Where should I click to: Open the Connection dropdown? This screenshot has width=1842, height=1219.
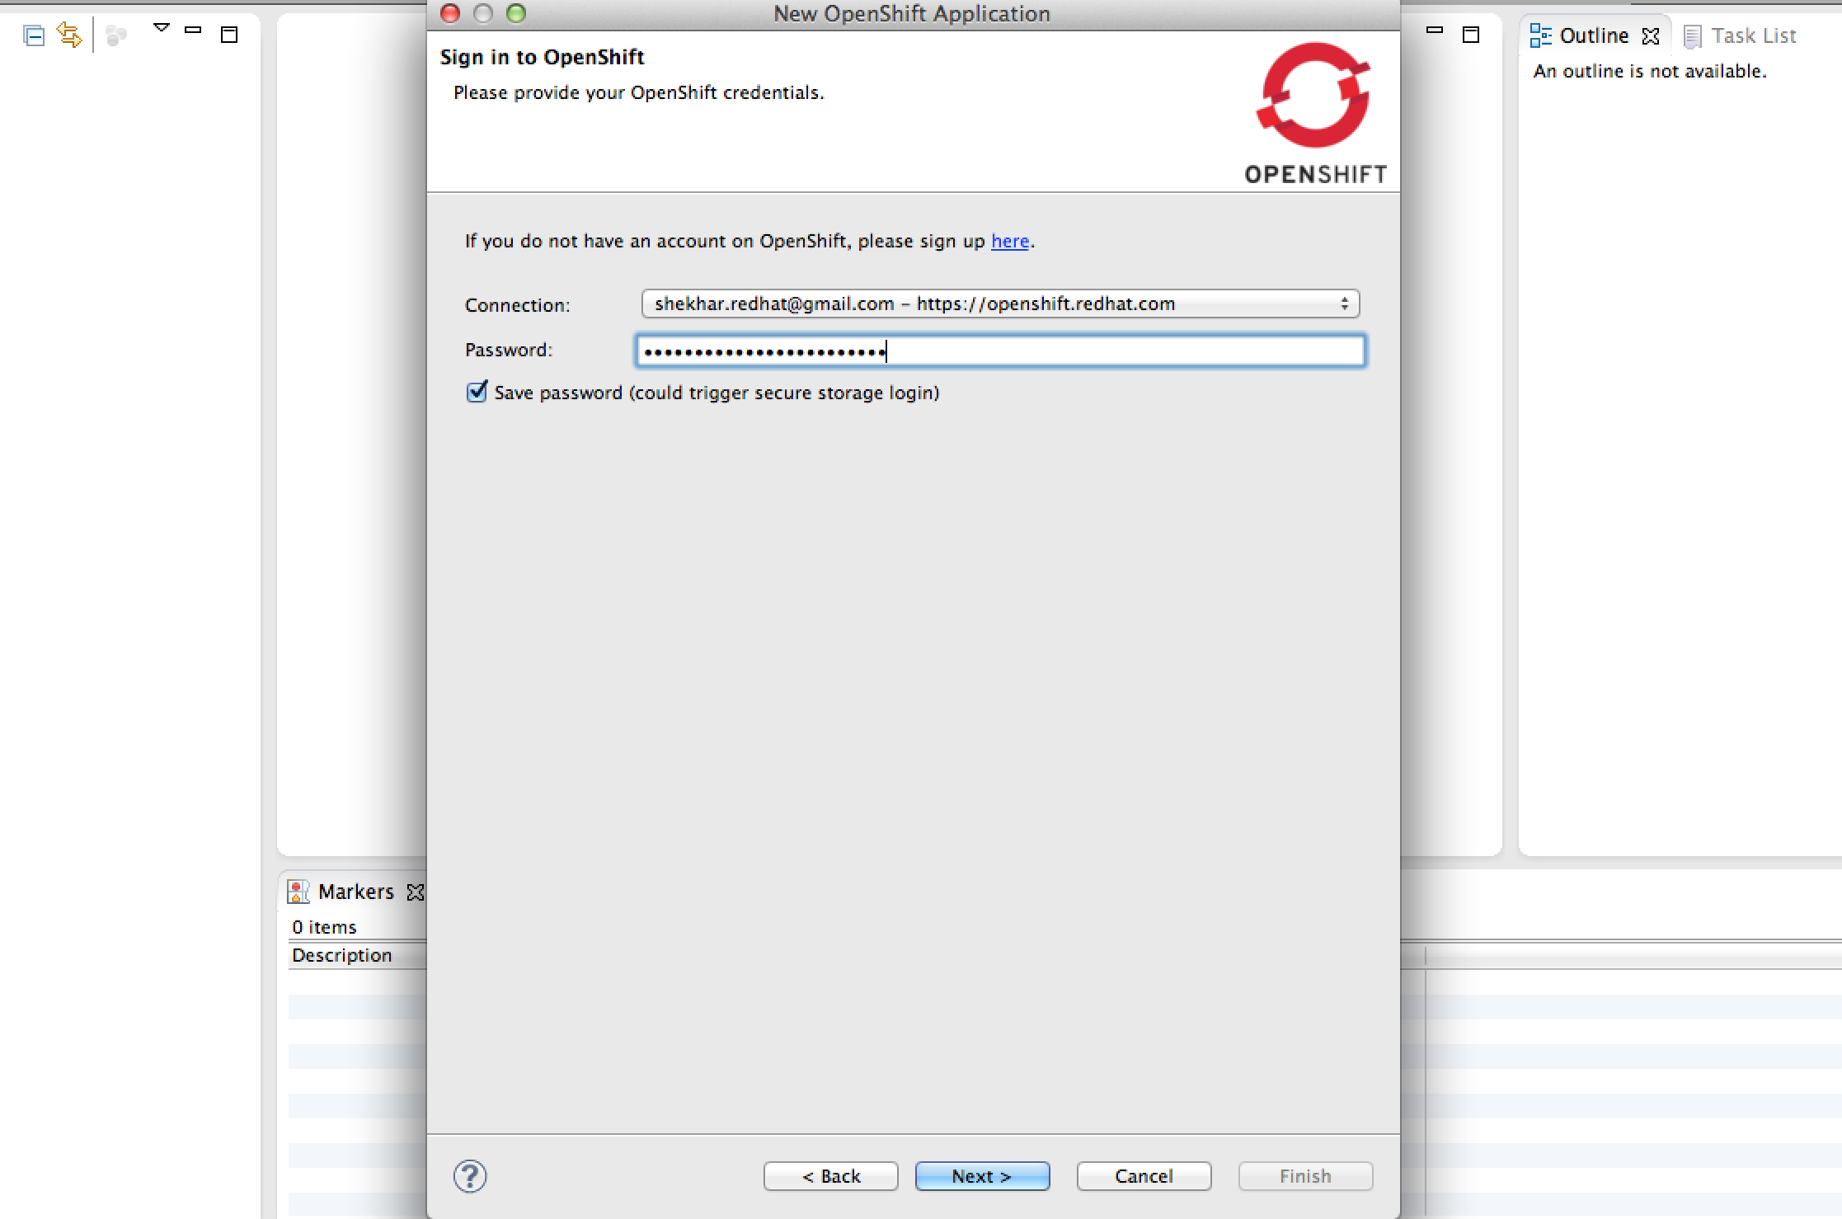tap(999, 304)
